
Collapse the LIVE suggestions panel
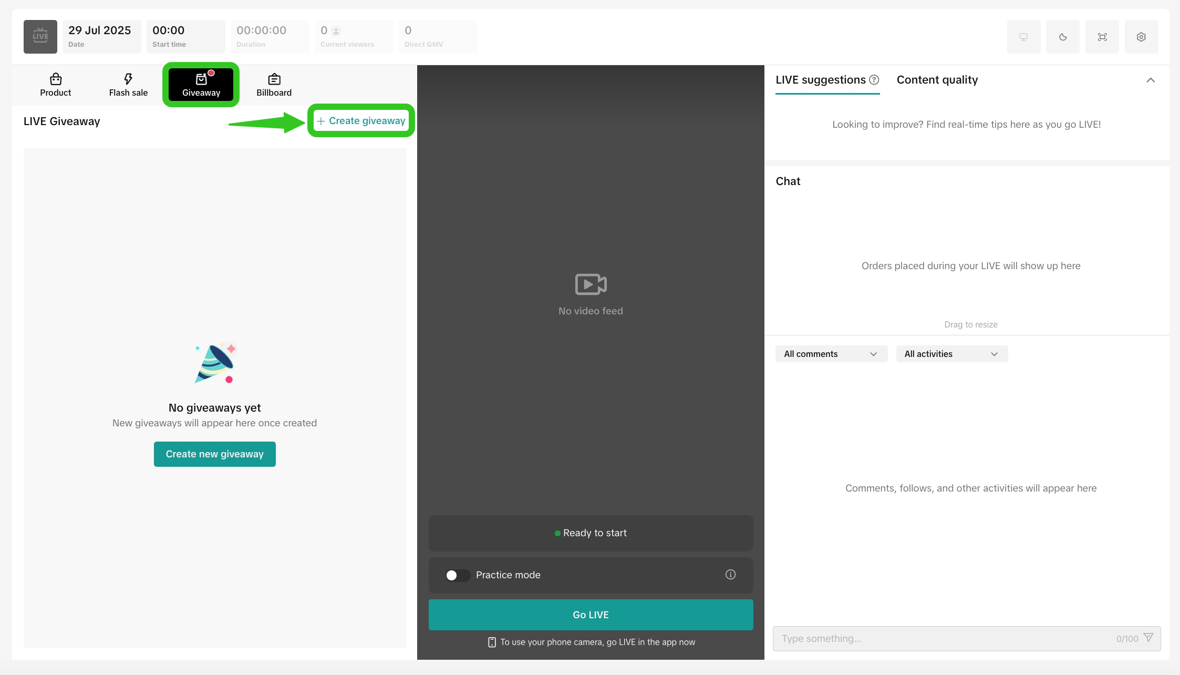(x=1151, y=80)
